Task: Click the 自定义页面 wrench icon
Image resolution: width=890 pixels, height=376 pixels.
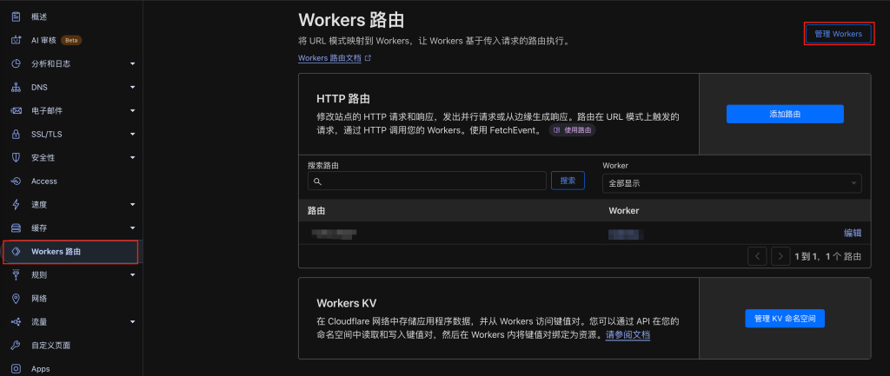Action: 16,346
